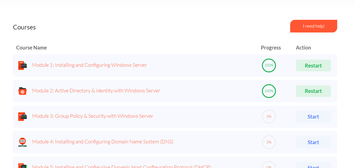Click Module 1's 100% progress circle
This screenshot has width=355, height=168.
point(269,65)
